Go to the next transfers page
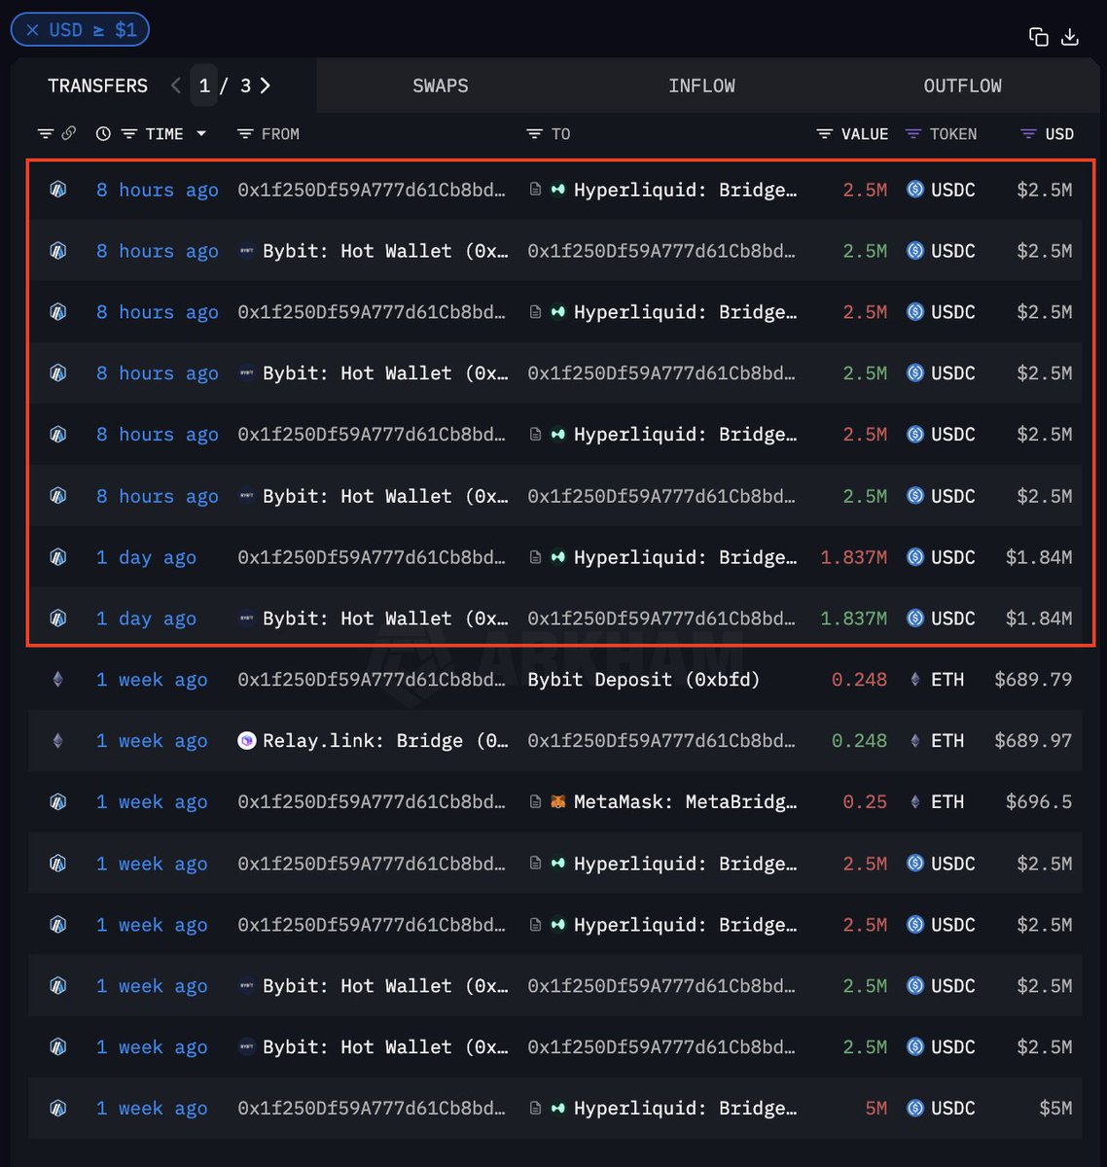The height and width of the screenshot is (1167, 1107). pos(266,86)
